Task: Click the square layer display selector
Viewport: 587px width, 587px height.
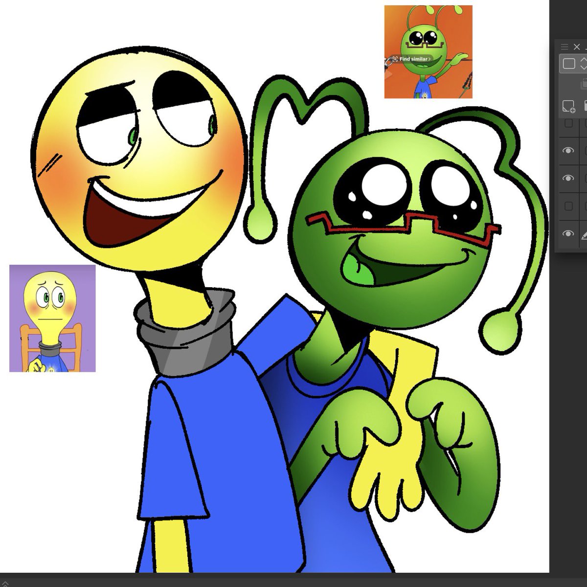Action: tap(568, 64)
